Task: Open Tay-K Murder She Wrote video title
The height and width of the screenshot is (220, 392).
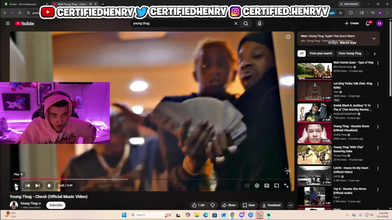Action: point(350,191)
